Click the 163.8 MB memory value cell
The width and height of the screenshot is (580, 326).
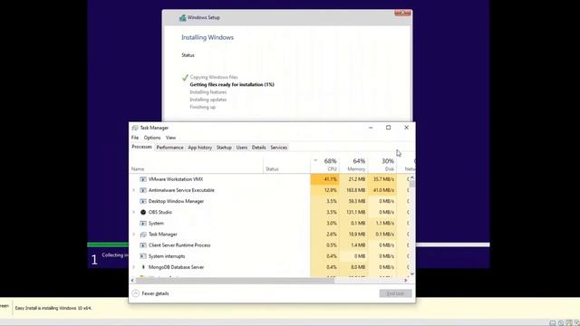353,190
